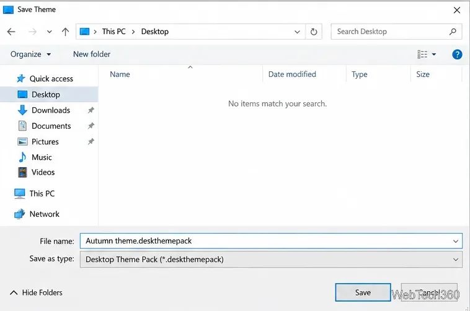The height and width of the screenshot is (311, 470).
Task: Click the pin icon beside Pictures
Action: click(x=91, y=141)
